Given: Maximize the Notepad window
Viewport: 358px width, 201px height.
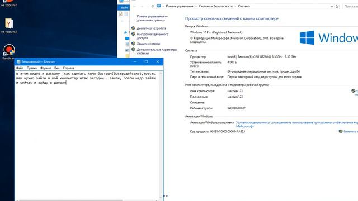Looking at the screenshot, I should (x=146, y=62).
